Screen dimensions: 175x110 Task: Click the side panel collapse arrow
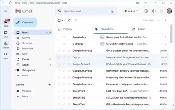pyautogui.click(x=173, y=105)
